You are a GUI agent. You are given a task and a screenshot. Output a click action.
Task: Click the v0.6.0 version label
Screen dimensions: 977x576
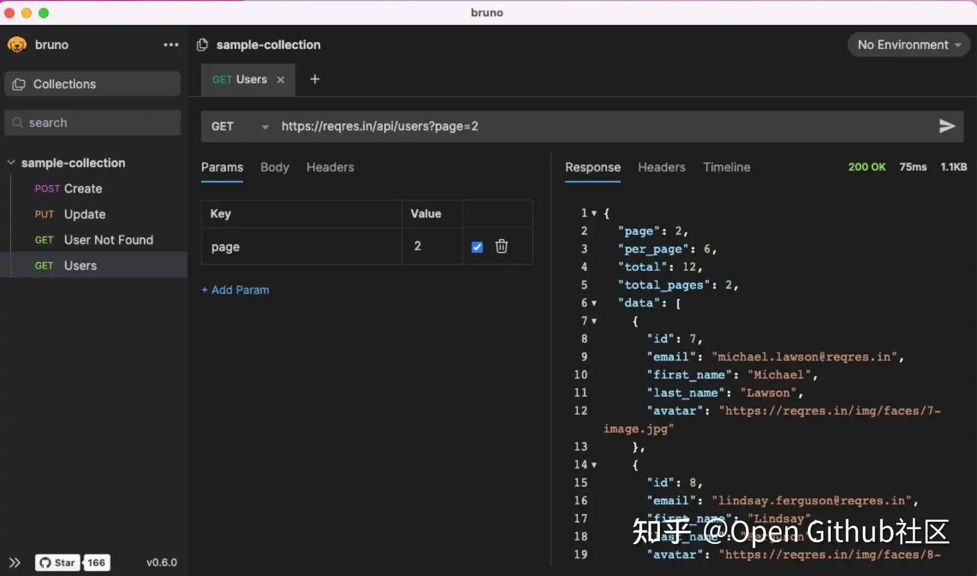pyautogui.click(x=162, y=562)
